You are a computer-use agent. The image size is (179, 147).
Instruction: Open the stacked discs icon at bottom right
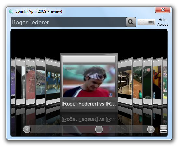[163, 129]
